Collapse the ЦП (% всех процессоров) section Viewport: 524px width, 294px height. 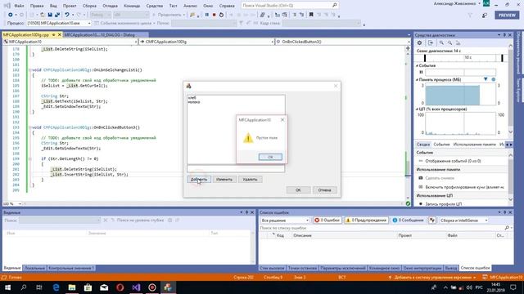417,109
